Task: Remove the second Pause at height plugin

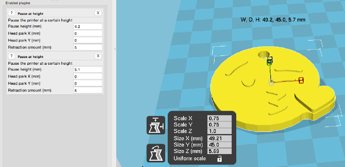Action: click(x=98, y=56)
